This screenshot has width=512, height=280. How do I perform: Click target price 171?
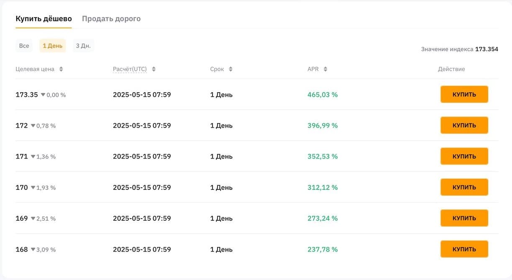[x=22, y=156]
